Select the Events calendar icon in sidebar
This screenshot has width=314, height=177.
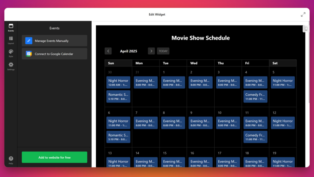[x=11, y=26]
